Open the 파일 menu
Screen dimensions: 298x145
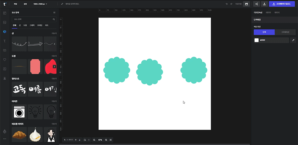click(x=15, y=4)
